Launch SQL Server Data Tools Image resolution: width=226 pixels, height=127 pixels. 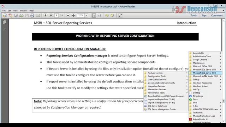pyautogui.click(x=166, y=106)
